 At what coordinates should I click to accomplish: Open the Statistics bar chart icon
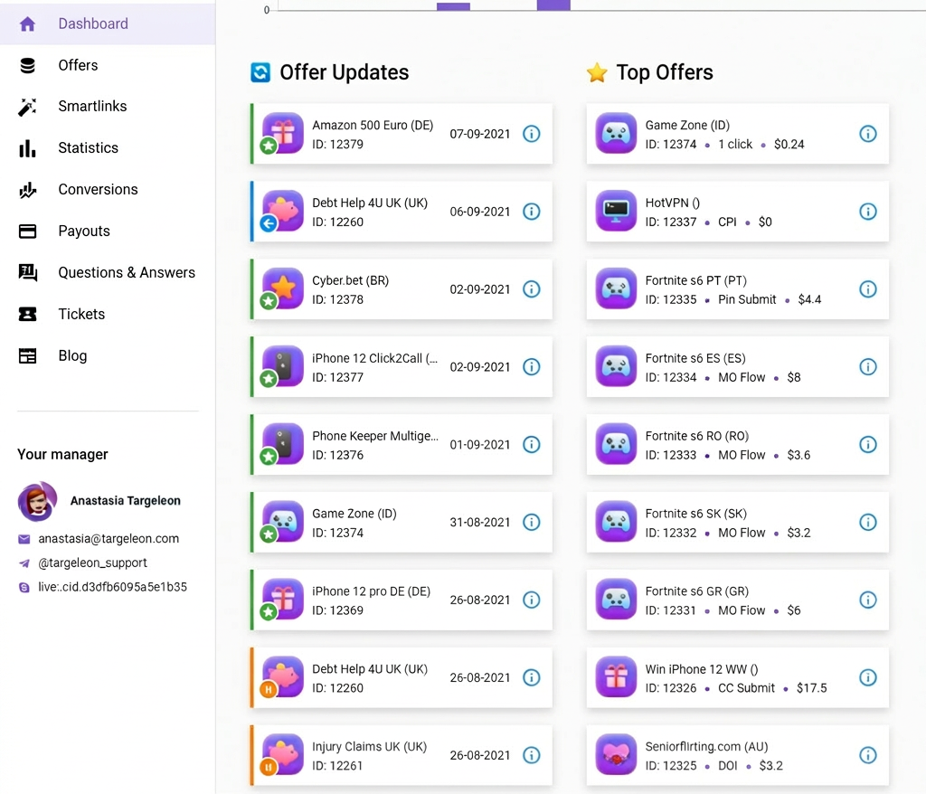pyautogui.click(x=27, y=148)
